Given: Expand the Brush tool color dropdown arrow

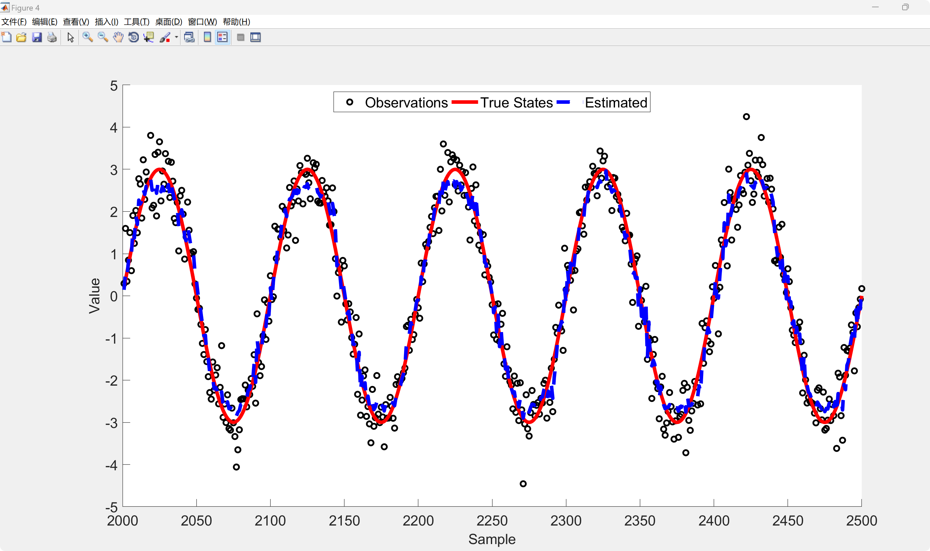Looking at the screenshot, I should click(x=176, y=37).
